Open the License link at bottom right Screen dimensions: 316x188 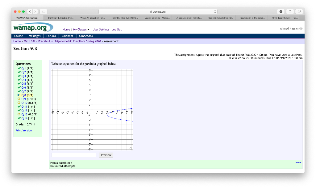point(297,162)
